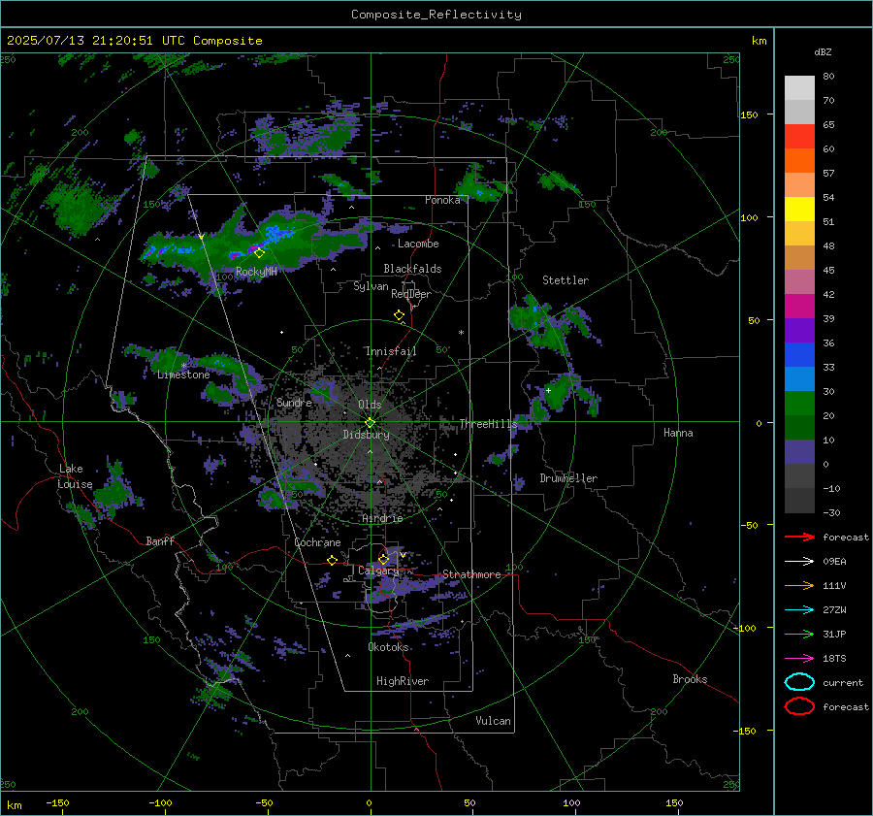Click the orange 111V arrow in the legend
Image resolution: width=873 pixels, height=816 pixels.
pos(799,585)
